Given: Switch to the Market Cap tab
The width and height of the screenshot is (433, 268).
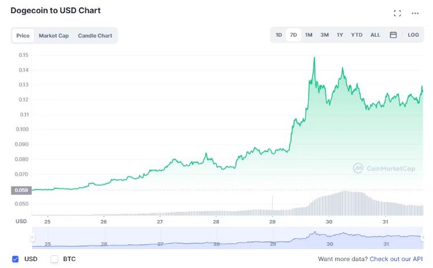Looking at the screenshot, I should point(54,36).
